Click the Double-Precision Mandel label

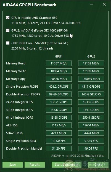pyautogui.click(x=24, y=148)
